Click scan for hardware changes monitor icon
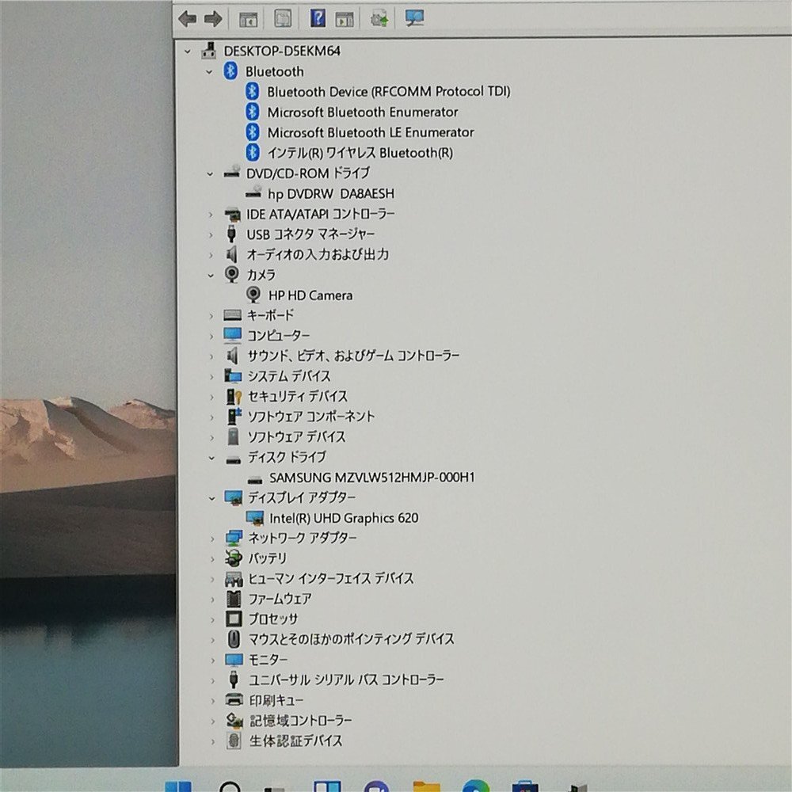The width and height of the screenshot is (792, 792). point(414,18)
